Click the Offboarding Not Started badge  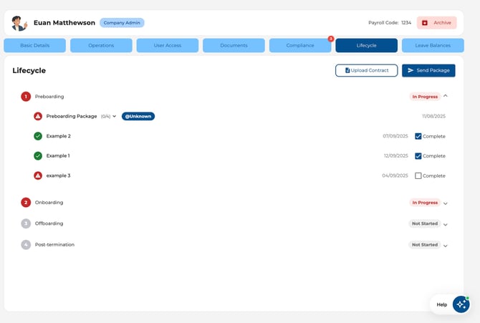point(425,223)
